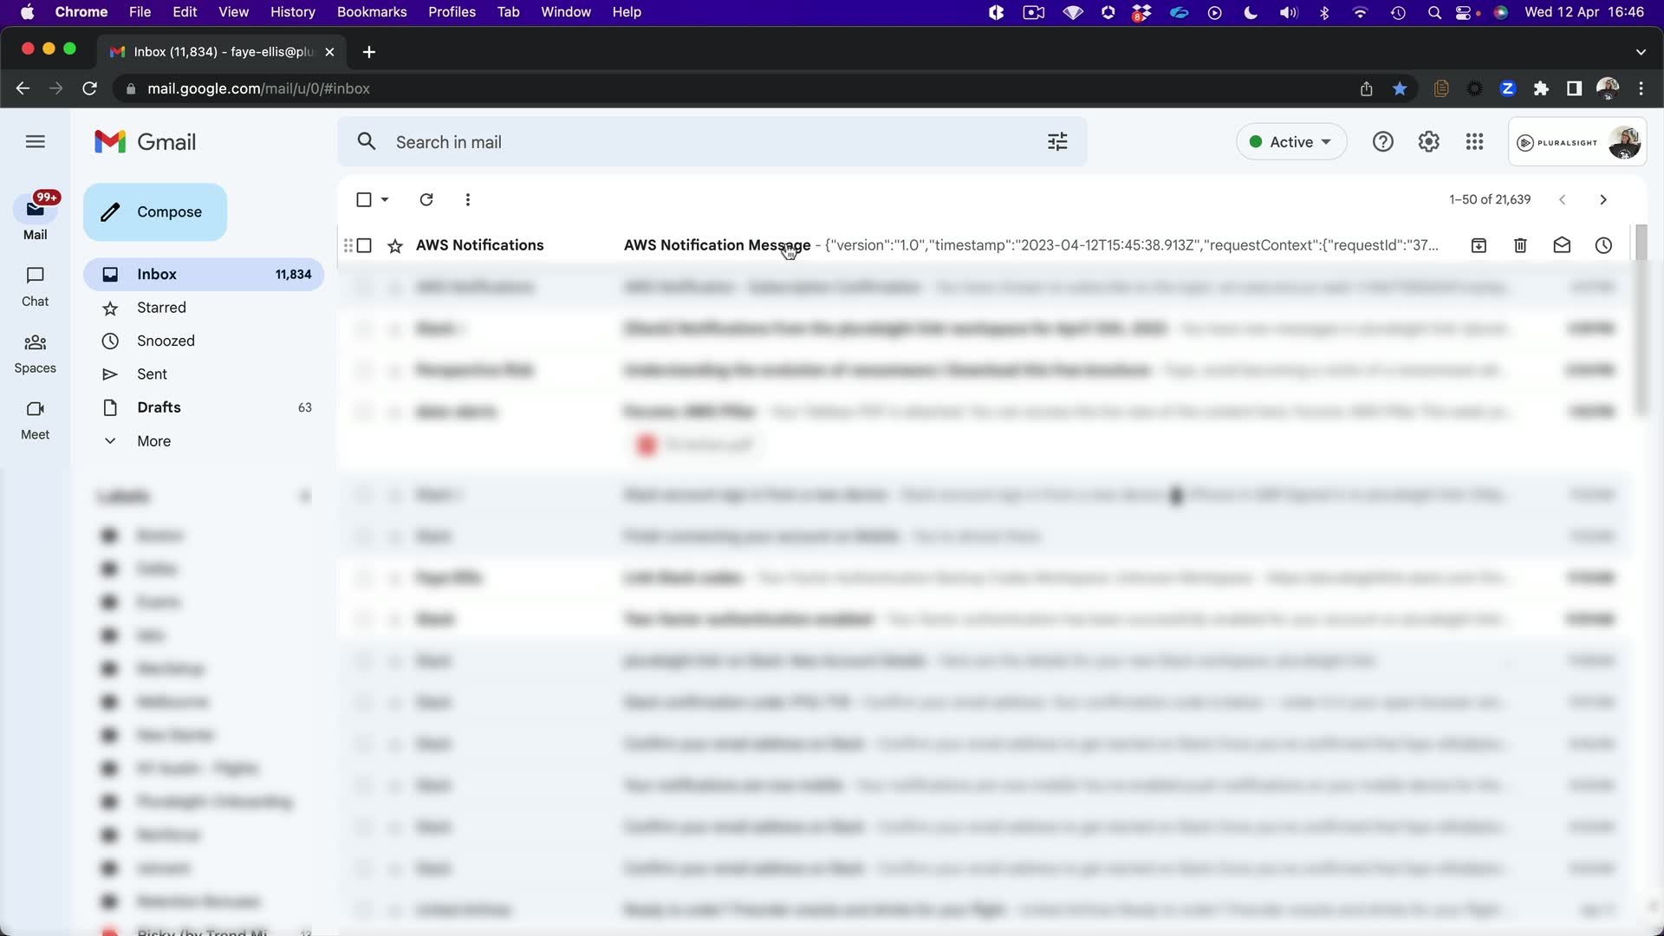Delete the AWS Notifications email
1664x936 pixels.
[1520, 245]
